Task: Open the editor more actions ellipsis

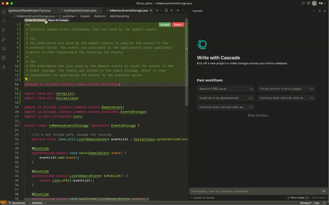Action: tap(183, 11)
